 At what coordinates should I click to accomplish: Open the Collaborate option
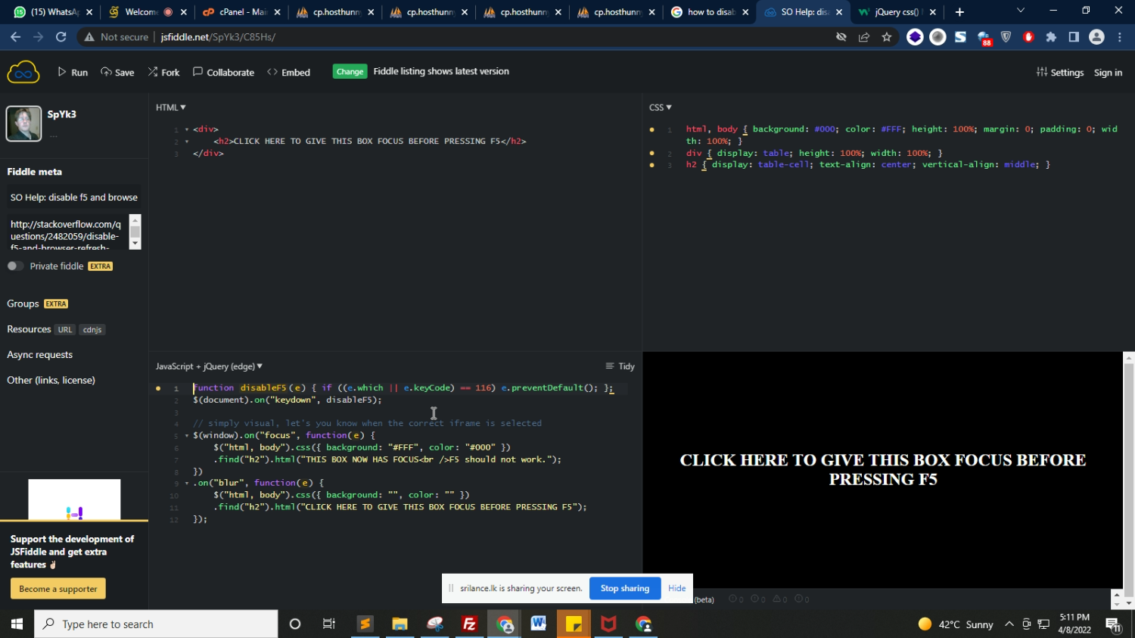coord(223,73)
